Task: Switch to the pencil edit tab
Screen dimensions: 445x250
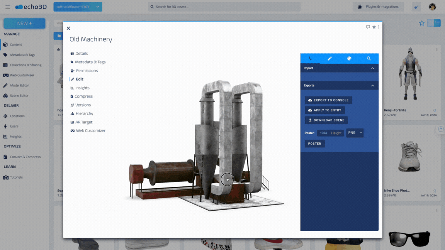Action: tap(330, 59)
